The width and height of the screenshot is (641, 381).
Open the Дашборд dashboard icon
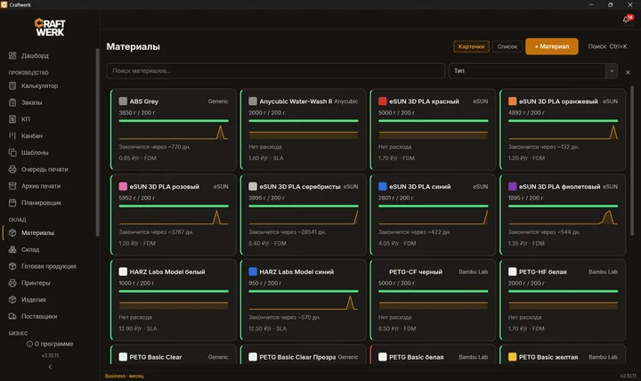point(12,55)
